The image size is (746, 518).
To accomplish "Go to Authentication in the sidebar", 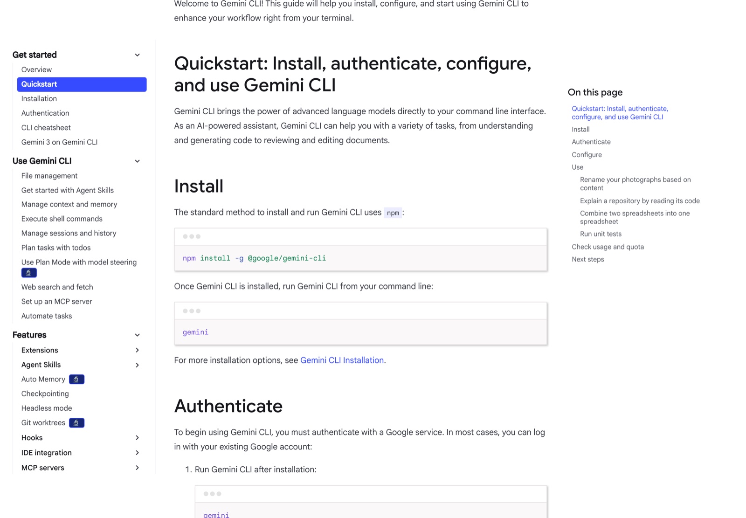I will tap(45, 113).
